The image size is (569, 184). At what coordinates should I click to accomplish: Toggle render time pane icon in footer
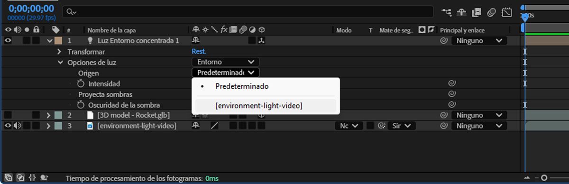click(44, 177)
